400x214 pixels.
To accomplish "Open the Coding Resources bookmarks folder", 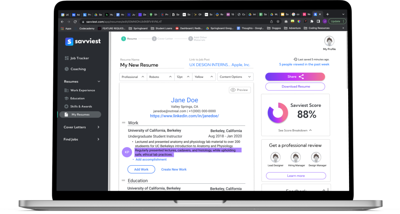I will [x=317, y=28].
